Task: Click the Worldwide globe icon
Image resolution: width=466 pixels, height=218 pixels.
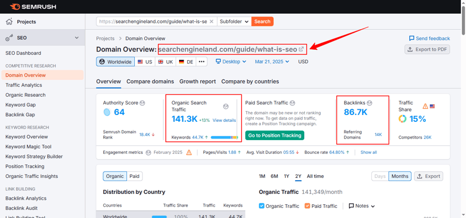Action: pyautogui.click(x=102, y=62)
